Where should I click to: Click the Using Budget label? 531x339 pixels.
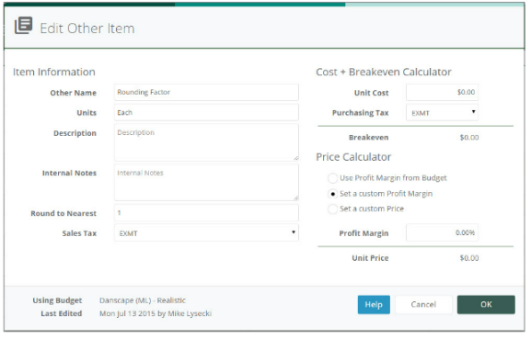pyautogui.click(x=57, y=300)
